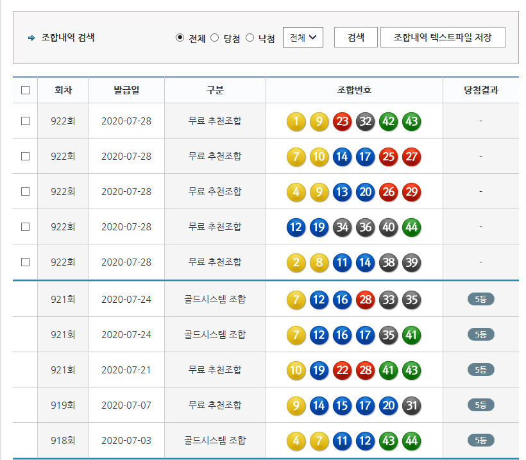Click the 당첨결과 column header
This screenshot has width=526, height=460.
tap(480, 90)
